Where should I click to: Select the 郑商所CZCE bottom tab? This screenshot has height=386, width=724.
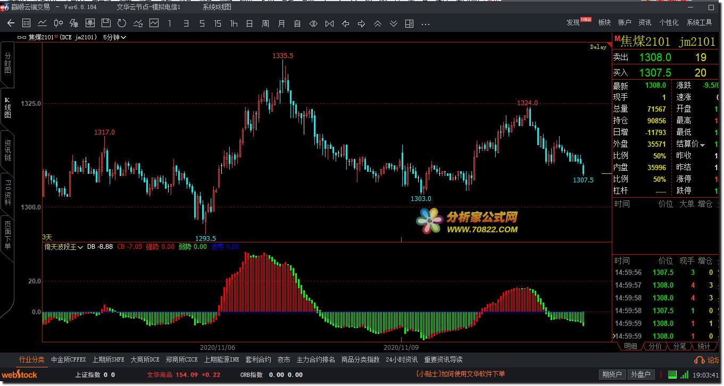click(x=181, y=360)
